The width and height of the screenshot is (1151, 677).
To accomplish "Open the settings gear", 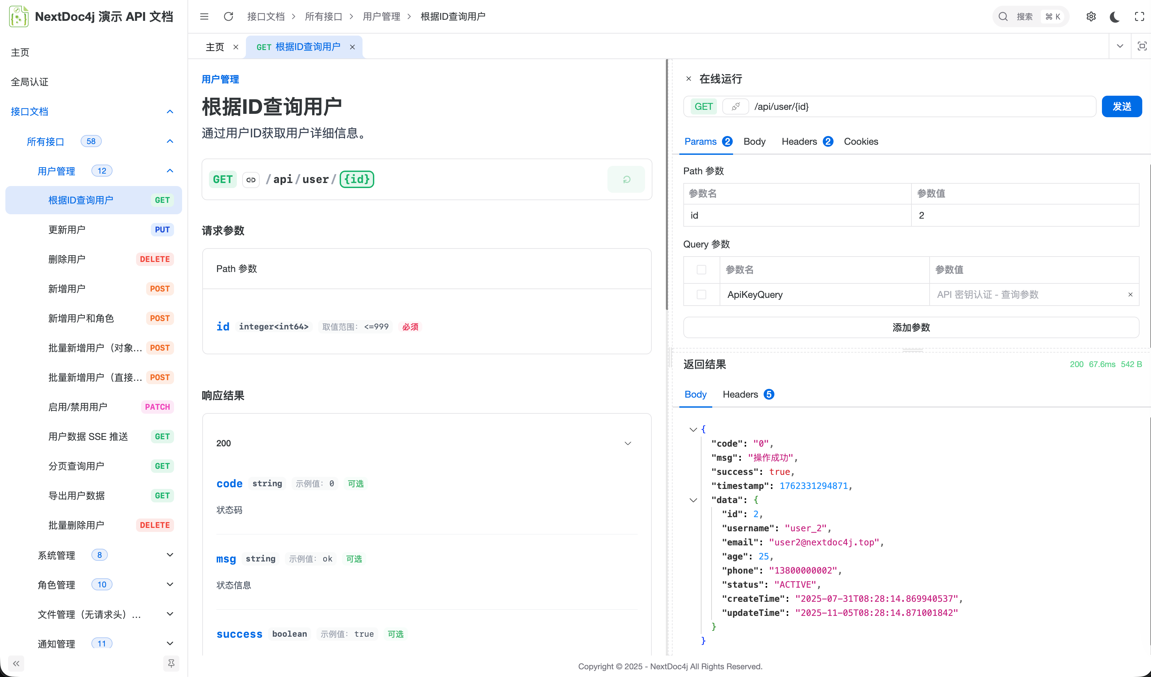I will (1091, 16).
